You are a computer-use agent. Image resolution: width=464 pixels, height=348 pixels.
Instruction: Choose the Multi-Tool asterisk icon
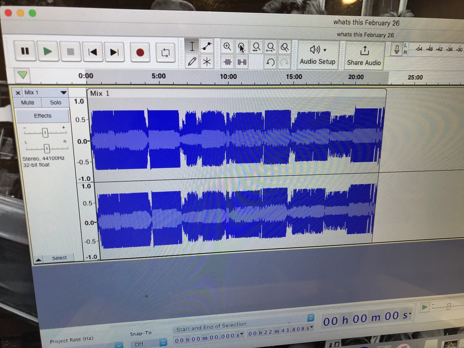tap(207, 62)
